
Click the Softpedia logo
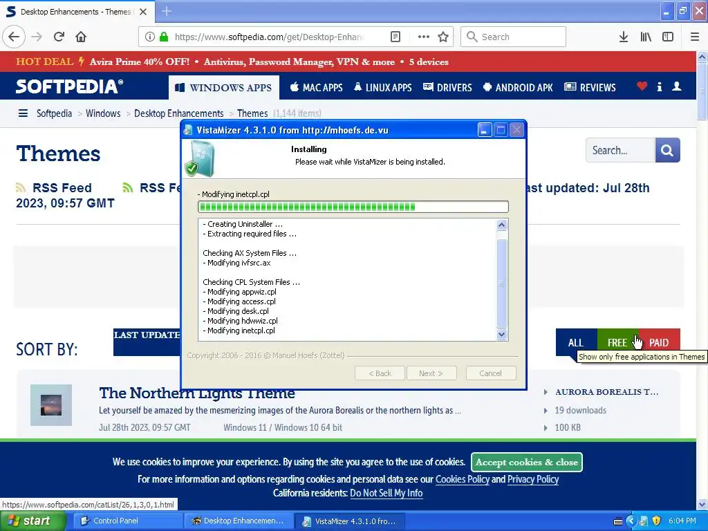click(x=69, y=86)
